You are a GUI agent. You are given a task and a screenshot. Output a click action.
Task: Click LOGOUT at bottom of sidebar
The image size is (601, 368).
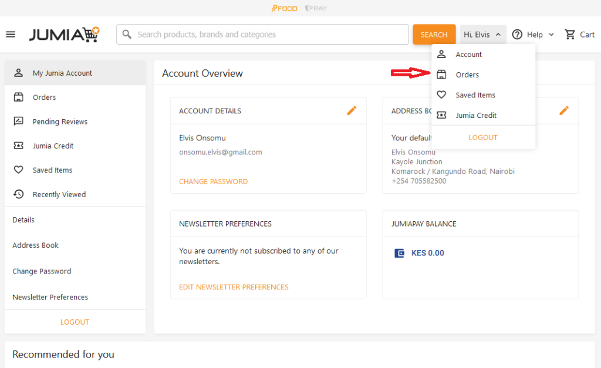coord(75,322)
